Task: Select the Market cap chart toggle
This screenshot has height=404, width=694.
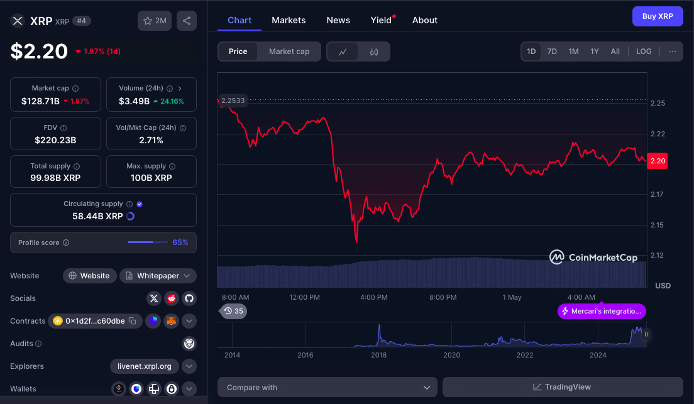Action: 289,52
